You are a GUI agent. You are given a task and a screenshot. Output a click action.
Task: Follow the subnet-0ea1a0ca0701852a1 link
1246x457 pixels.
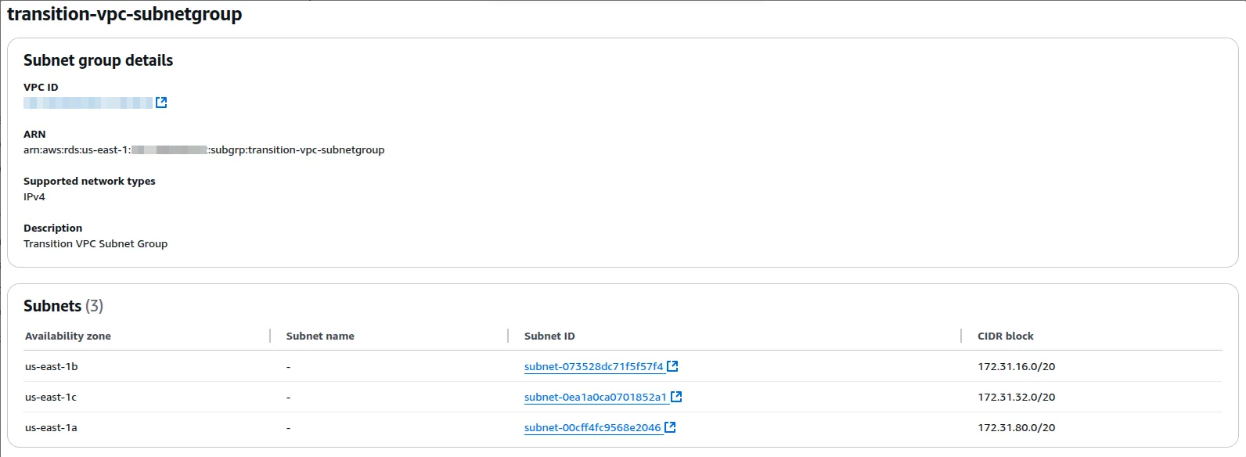point(595,397)
